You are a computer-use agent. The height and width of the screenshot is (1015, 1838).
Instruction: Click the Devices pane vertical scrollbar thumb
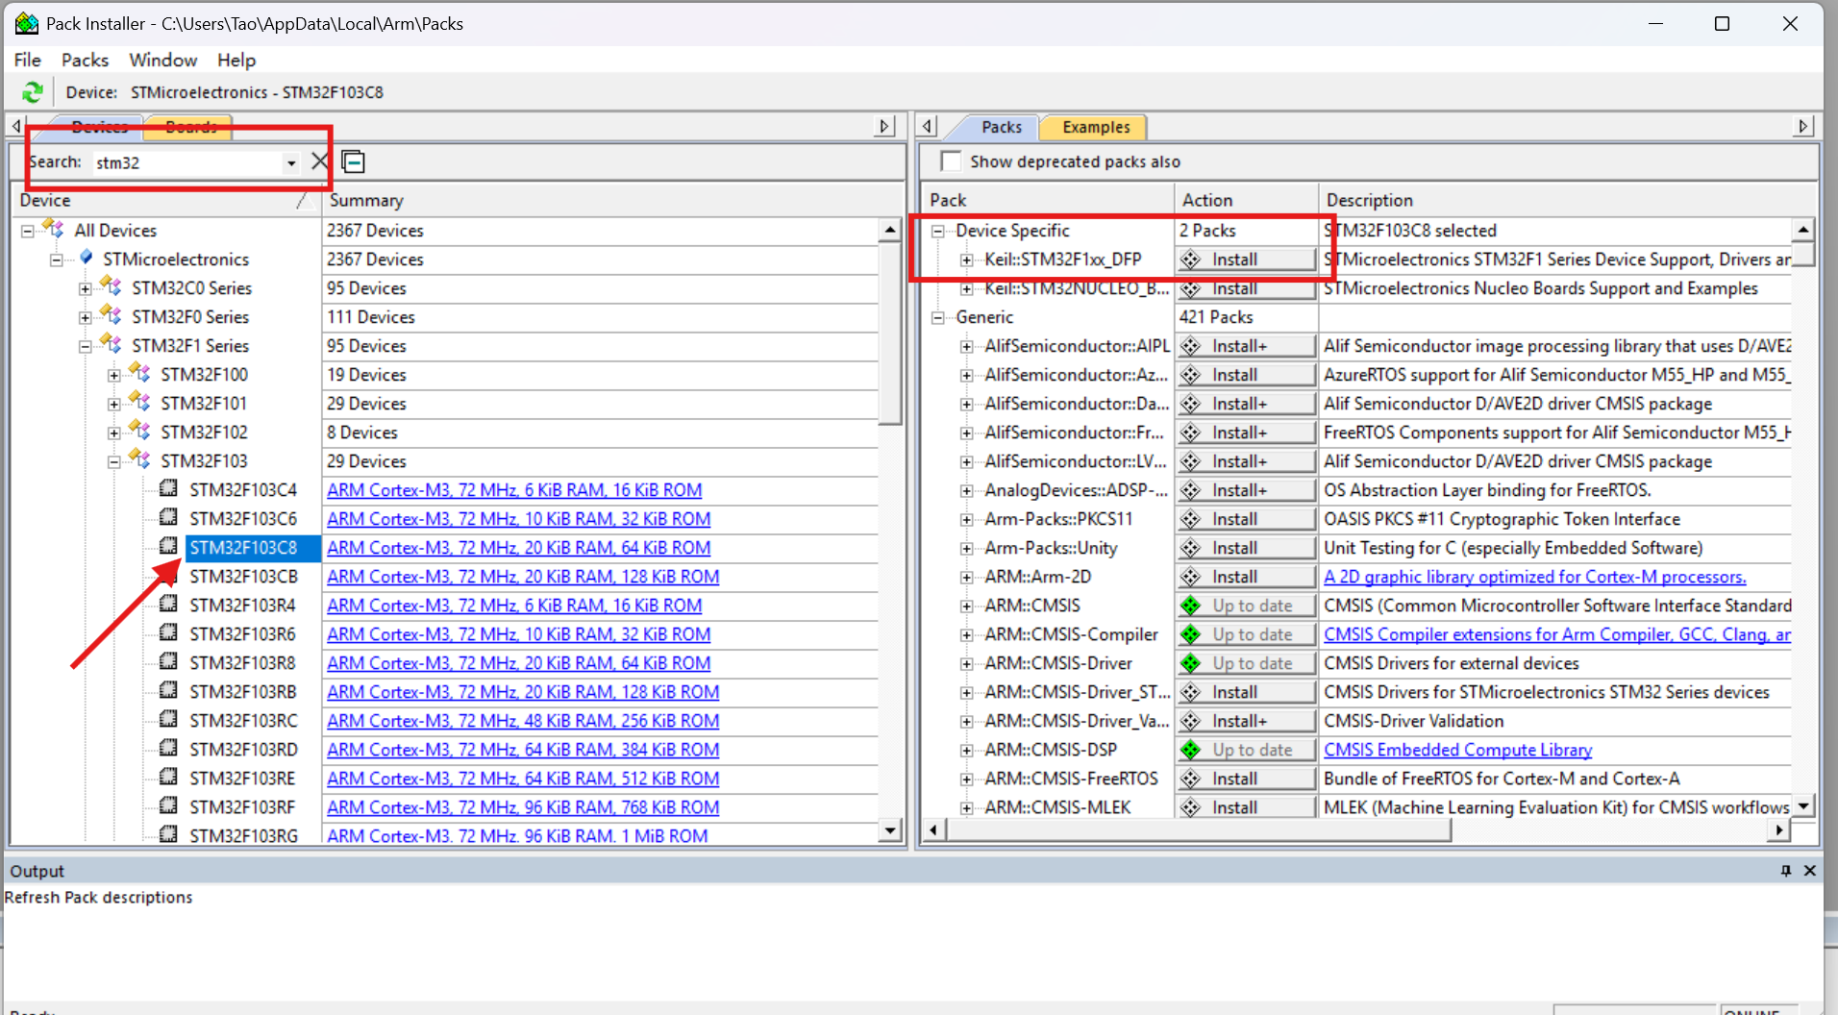pos(890,334)
